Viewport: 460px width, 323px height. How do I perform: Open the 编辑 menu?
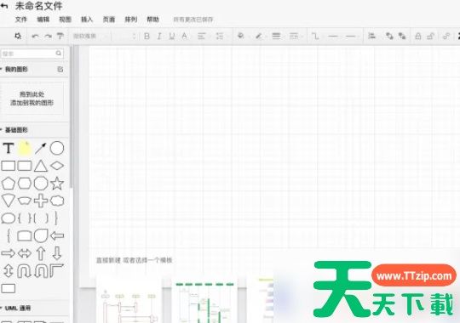[43, 20]
